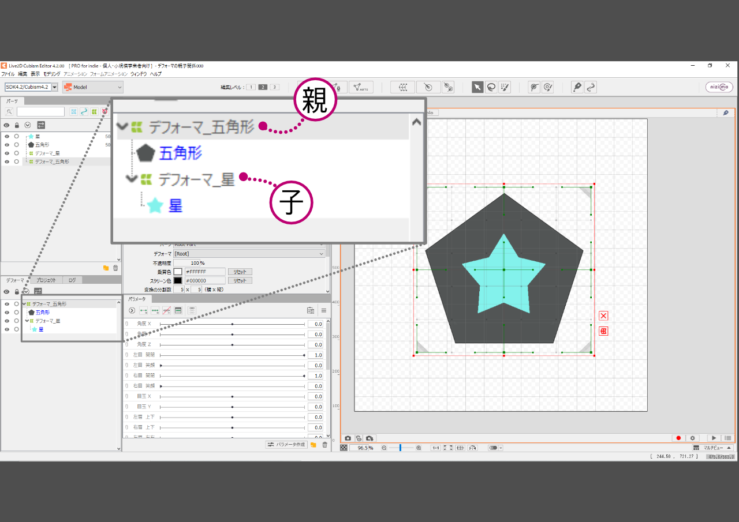The width and height of the screenshot is (739, 522).
Task: Click the trash icon in Parts panel
Action: (x=115, y=268)
